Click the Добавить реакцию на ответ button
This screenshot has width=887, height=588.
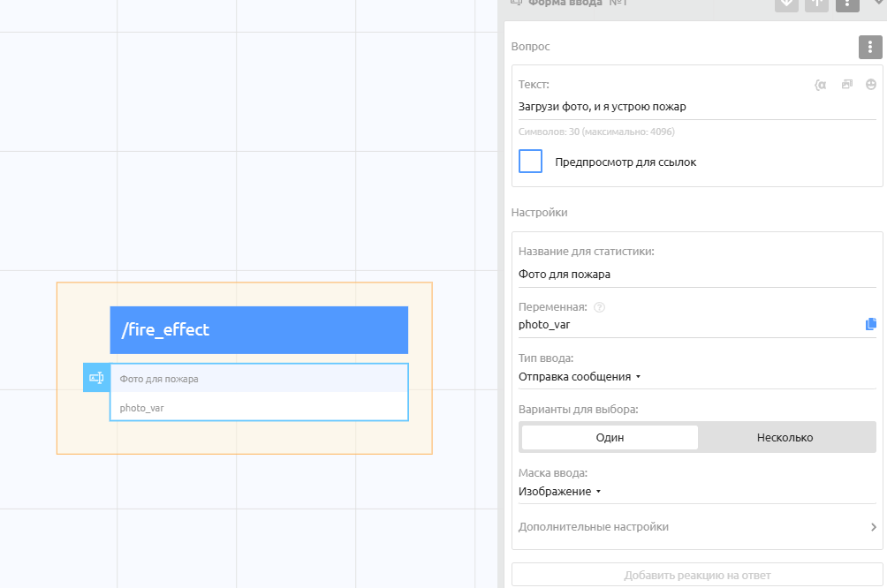pyautogui.click(x=697, y=575)
